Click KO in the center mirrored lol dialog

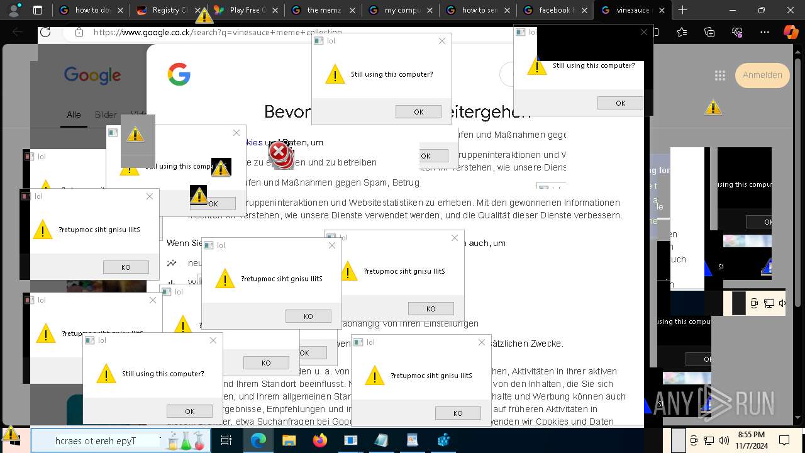[308, 316]
